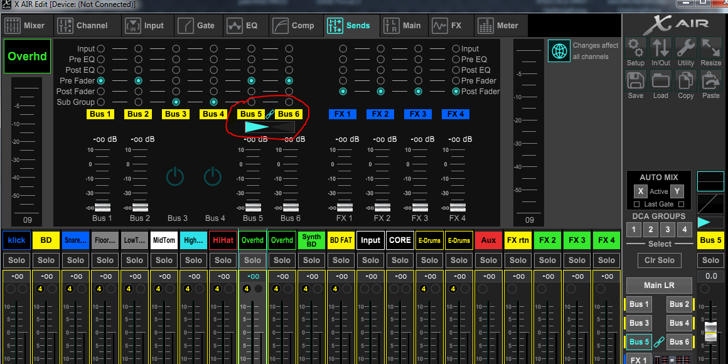
Task: Click the chain link icon next to the Bus 5 button
Action: coord(659,343)
